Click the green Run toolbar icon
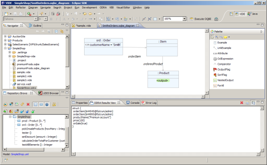Viewport: 267px width, 165px height. click(29, 14)
